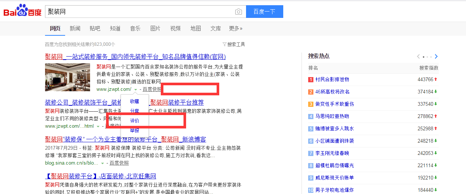466x194 pixels.
Task: Open hot topic 威尼斯现天价账单
Action: [x=335, y=178]
